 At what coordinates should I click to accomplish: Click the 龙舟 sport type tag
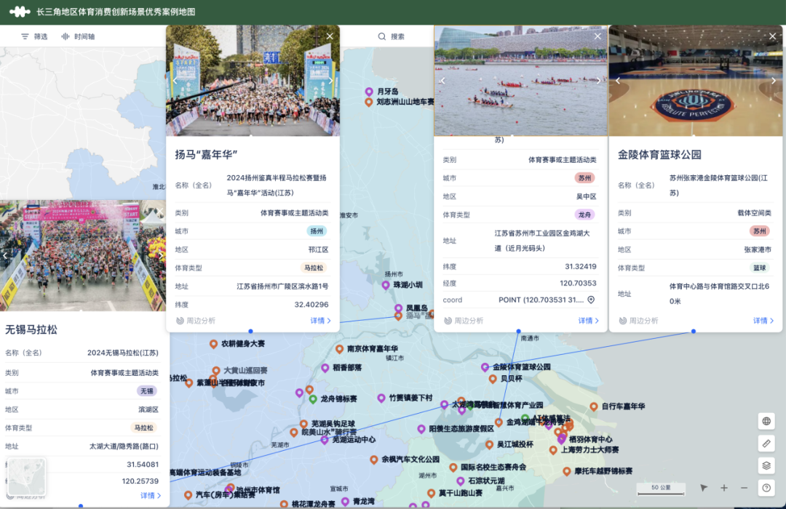[x=584, y=215]
